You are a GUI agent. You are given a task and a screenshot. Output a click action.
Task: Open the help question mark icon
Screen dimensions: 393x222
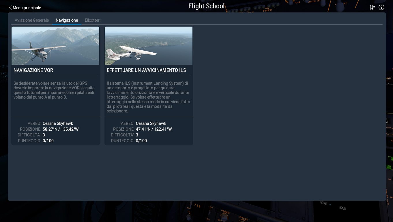381,7
